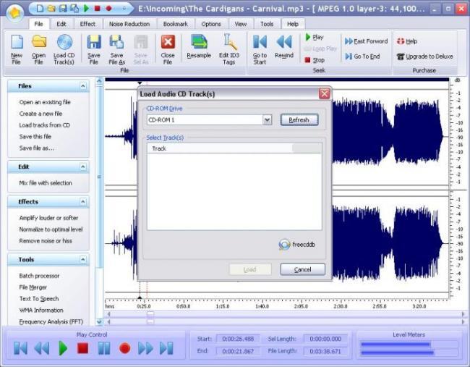The image size is (470, 367).
Task: Stop playback in Play Control panel
Action: point(82,348)
